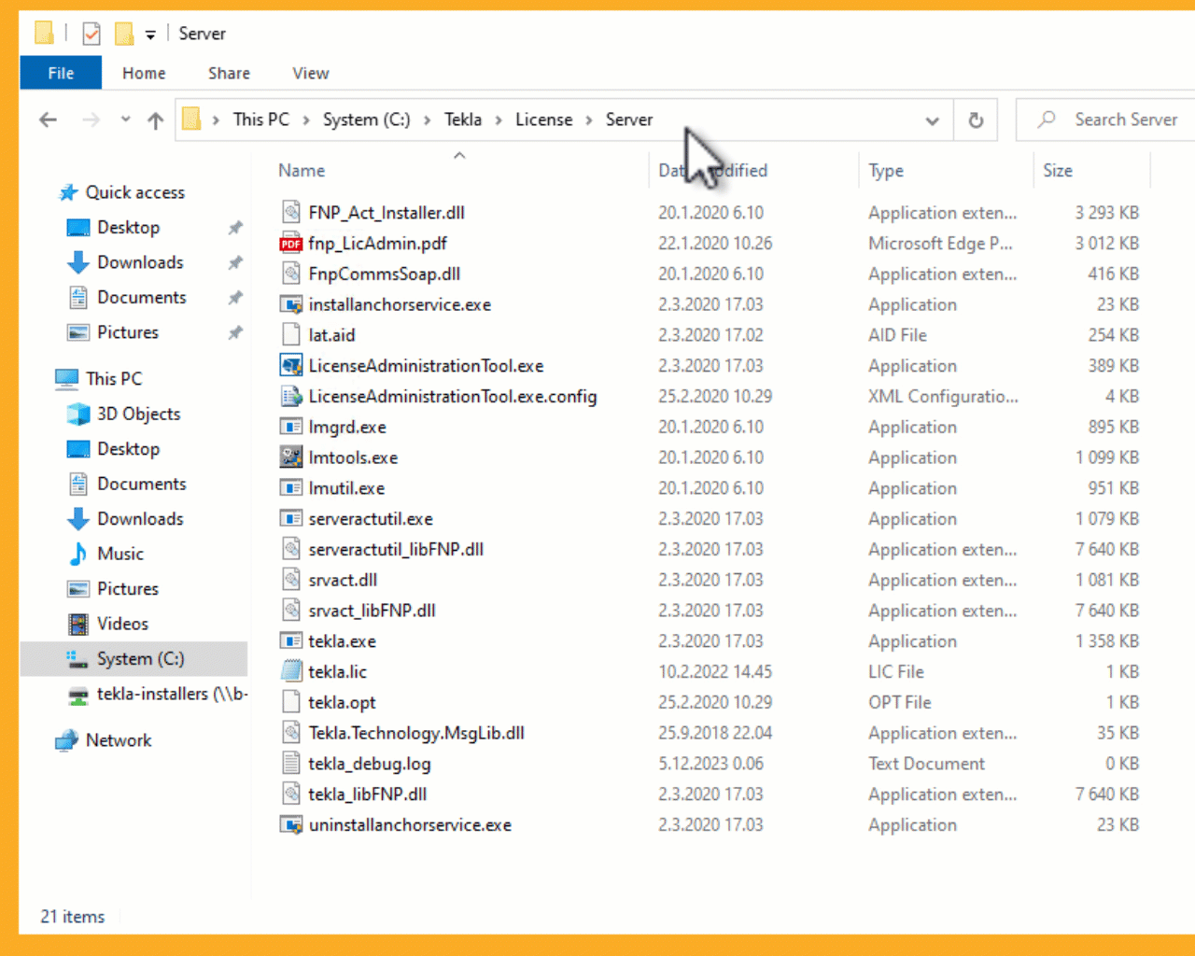Open the recent locations chevron near navigation arrows
The image size is (1195, 956).
pos(125,119)
